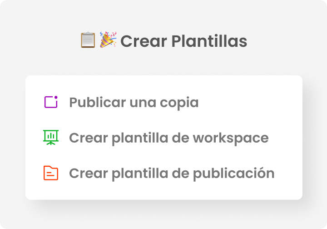Open the Publicar una copia option
This screenshot has height=229, width=327.
pos(134,102)
